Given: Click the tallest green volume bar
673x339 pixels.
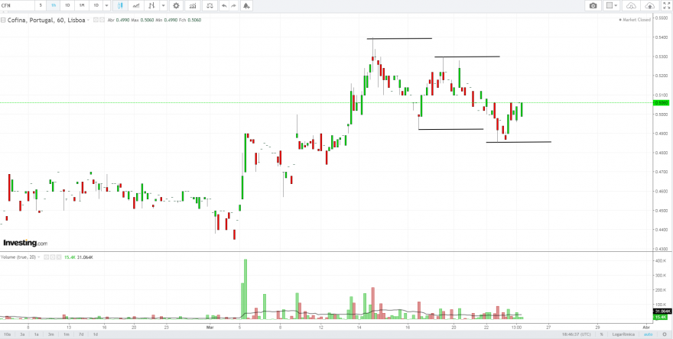Looking at the screenshot, I should [x=245, y=289].
